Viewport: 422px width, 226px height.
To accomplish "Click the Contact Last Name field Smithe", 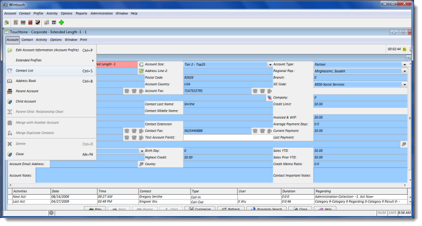I will point(228,104).
